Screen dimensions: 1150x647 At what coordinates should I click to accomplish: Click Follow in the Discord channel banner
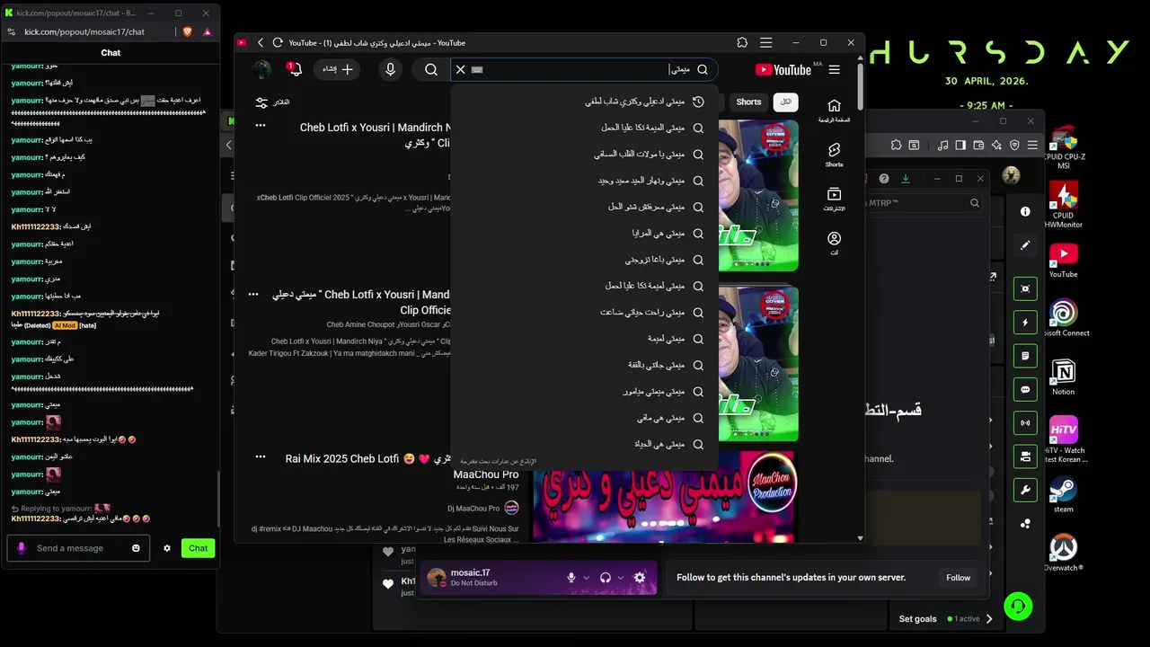[958, 578]
